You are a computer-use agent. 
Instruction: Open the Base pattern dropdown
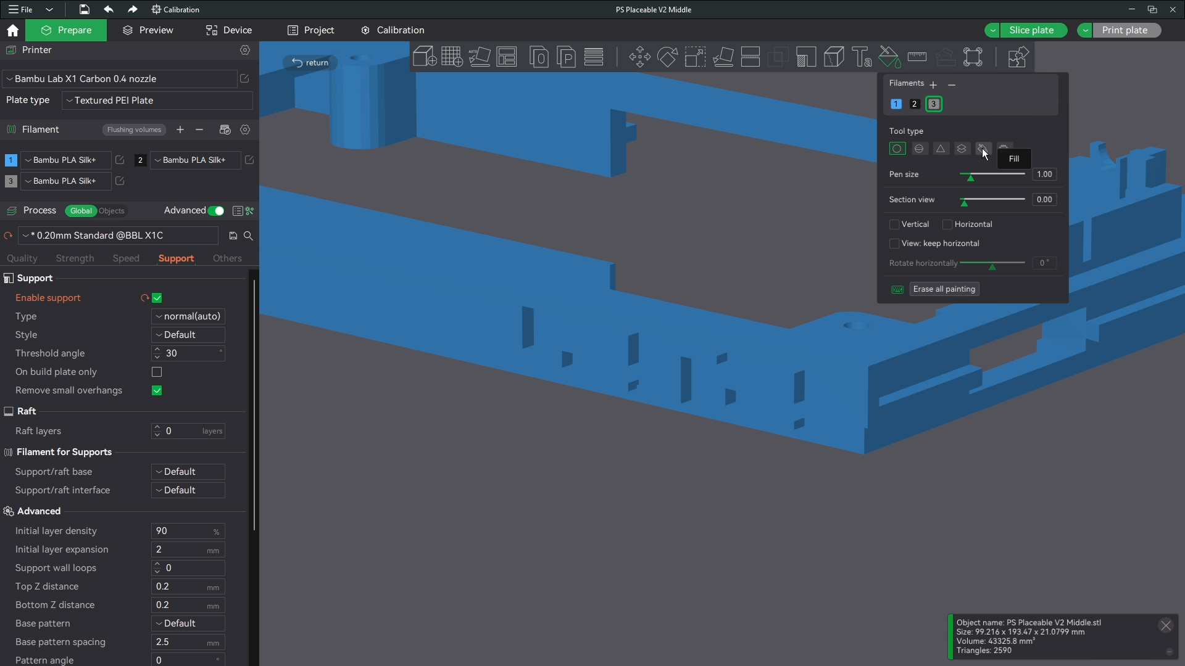coord(188,623)
